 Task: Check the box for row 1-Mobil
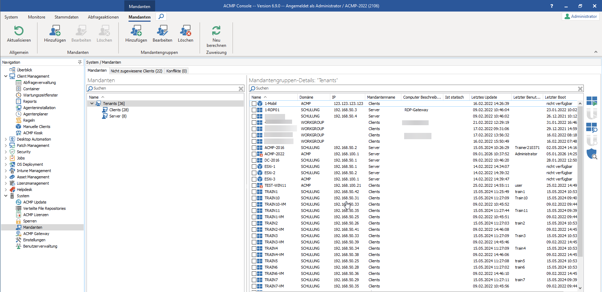point(254,104)
